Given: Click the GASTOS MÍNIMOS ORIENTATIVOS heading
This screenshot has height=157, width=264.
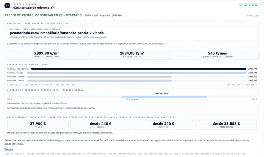Looking at the screenshot, I should tap(91, 117).
